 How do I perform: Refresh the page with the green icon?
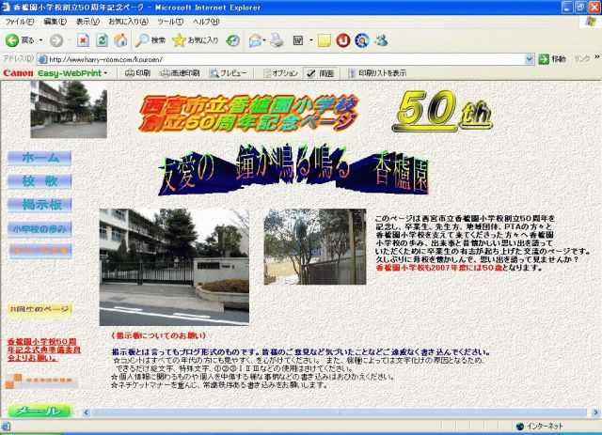(x=102, y=40)
